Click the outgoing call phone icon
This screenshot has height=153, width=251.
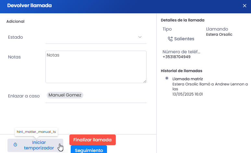[170, 39]
